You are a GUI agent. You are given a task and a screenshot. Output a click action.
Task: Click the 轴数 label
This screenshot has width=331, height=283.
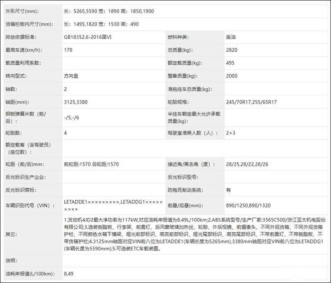[x=11, y=89]
